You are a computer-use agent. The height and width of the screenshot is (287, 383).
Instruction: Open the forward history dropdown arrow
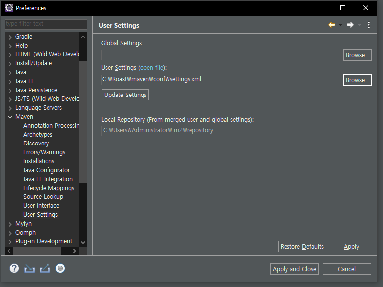tap(359, 25)
